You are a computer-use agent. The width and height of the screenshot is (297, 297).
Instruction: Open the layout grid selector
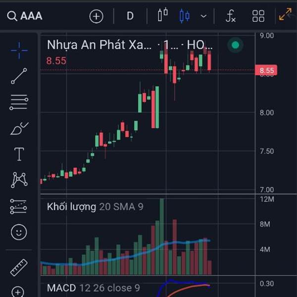(x=258, y=16)
